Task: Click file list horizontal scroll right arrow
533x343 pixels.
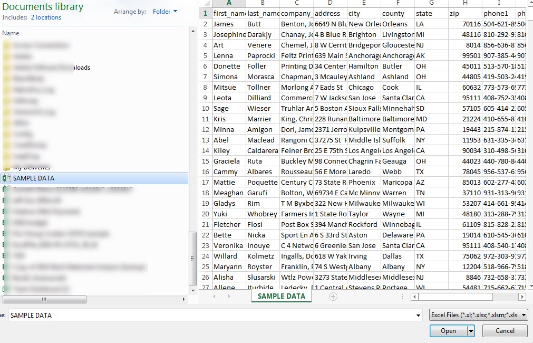Action: click(183, 299)
